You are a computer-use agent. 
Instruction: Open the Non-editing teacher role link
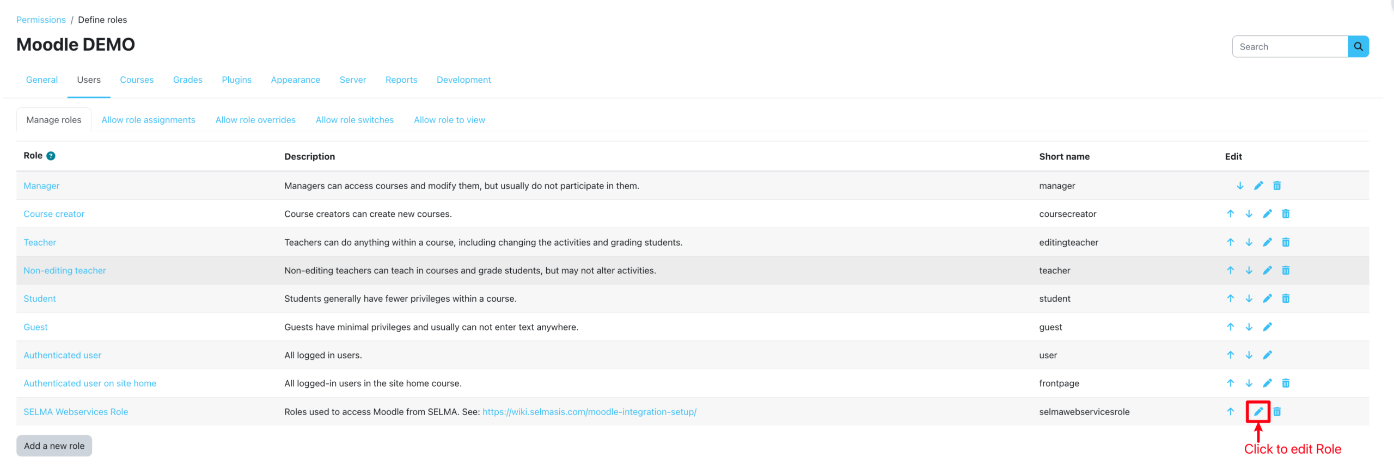(x=65, y=271)
